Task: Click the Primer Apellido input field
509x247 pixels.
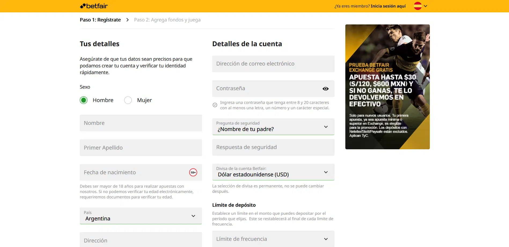Action: [x=141, y=148]
